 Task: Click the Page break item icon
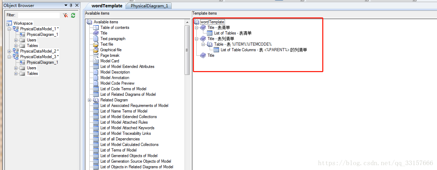tap(96, 55)
